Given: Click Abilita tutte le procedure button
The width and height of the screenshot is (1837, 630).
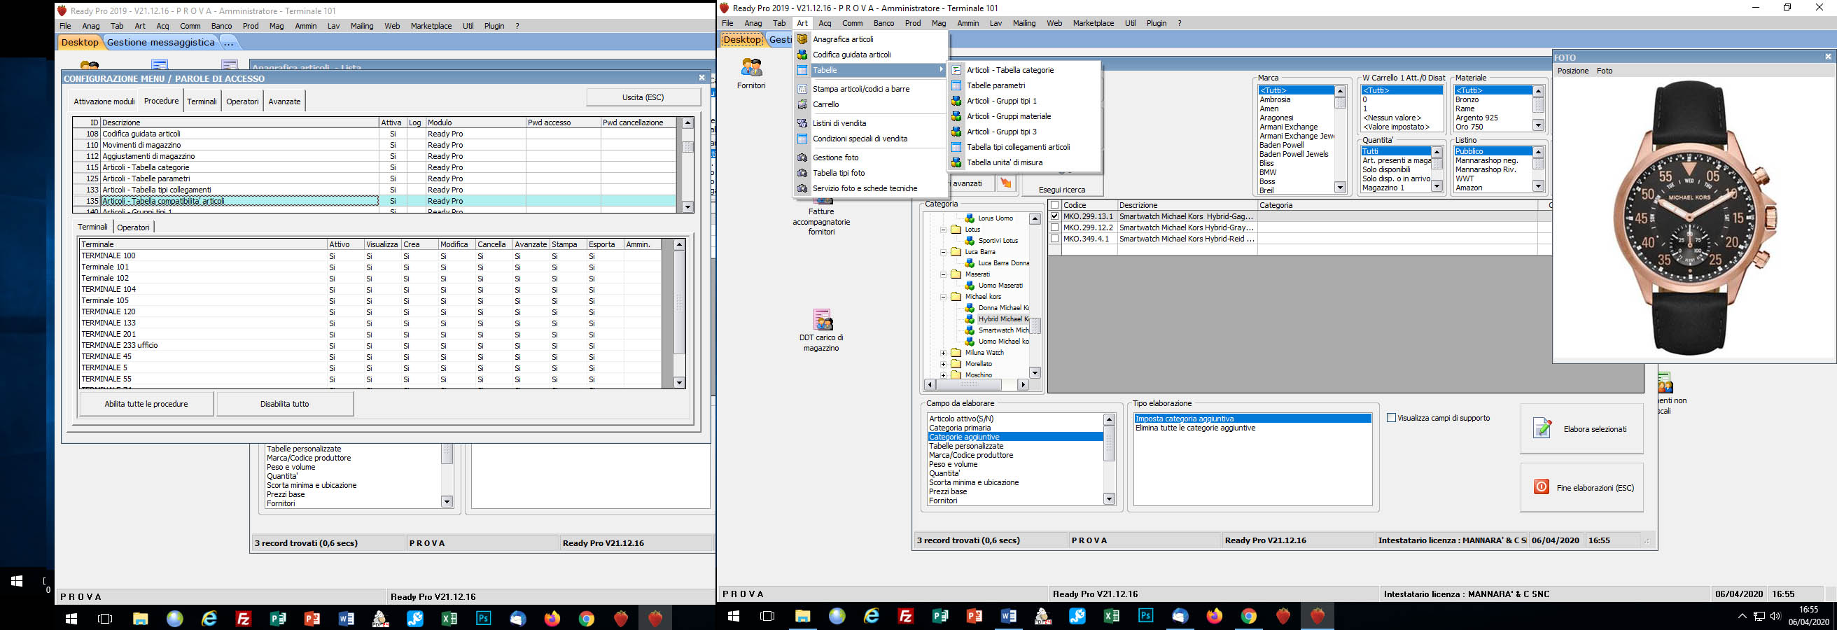Looking at the screenshot, I should click(146, 404).
